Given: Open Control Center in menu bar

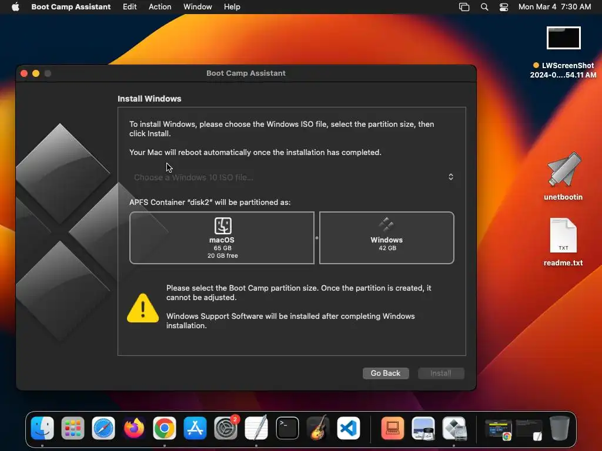Looking at the screenshot, I should [x=504, y=7].
